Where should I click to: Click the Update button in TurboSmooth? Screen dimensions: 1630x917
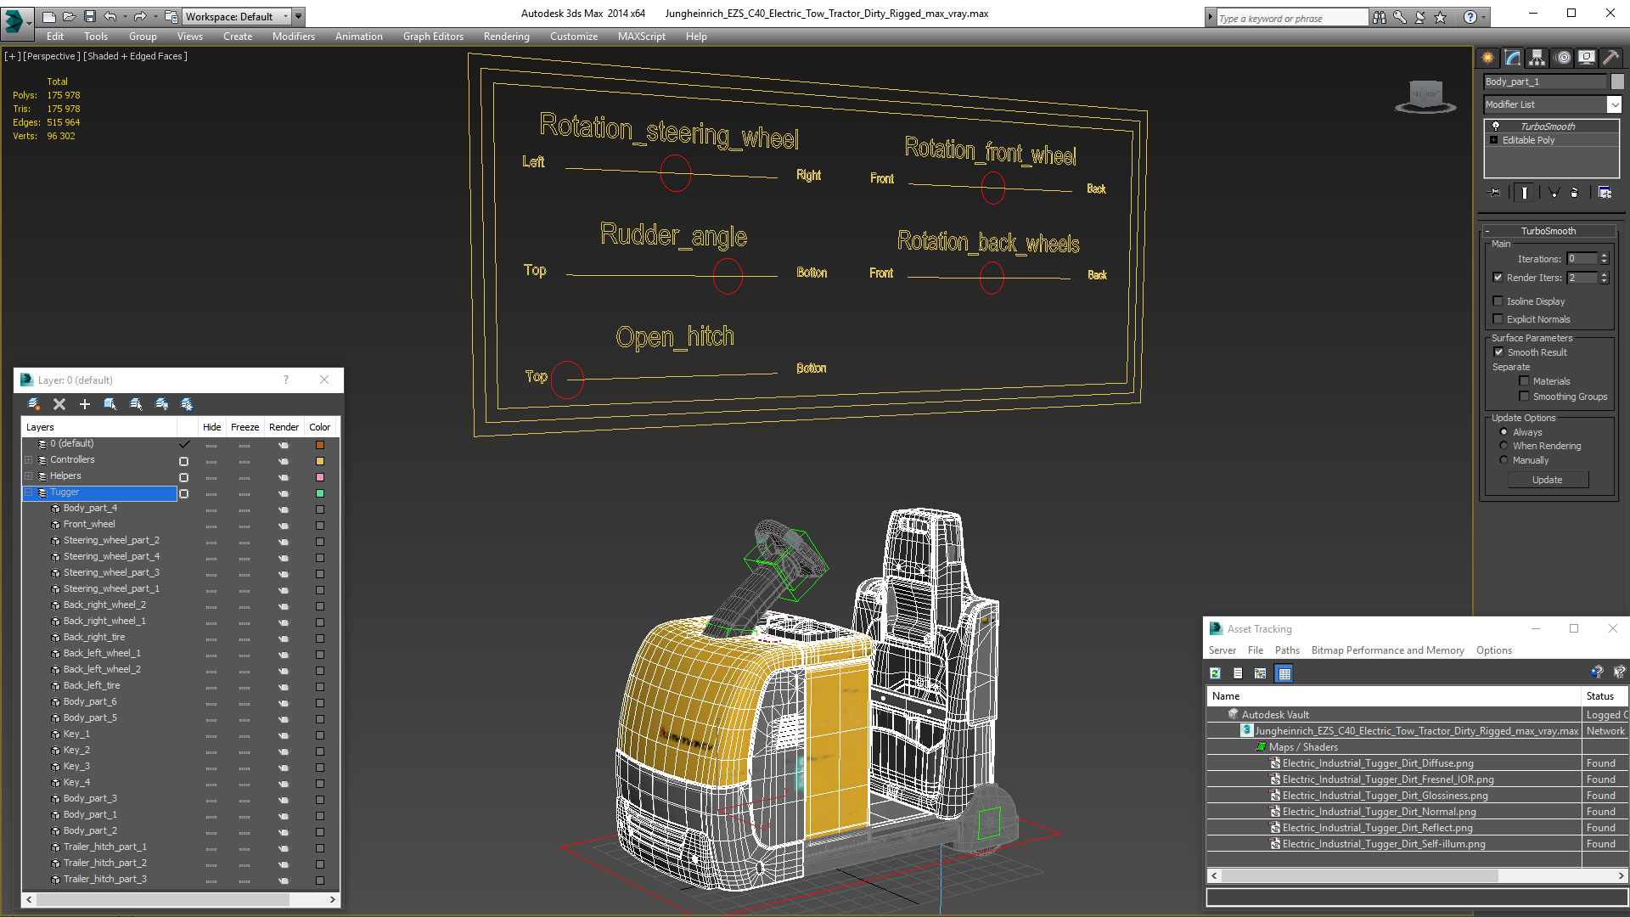1547,479
